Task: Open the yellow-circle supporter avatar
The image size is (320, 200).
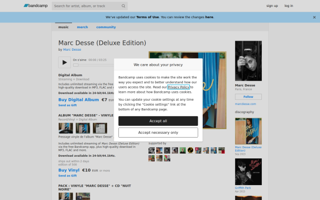Action: (x=190, y=150)
